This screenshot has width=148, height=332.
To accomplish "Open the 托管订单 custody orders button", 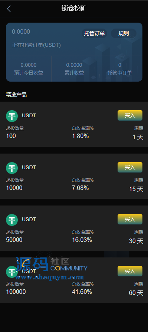I will point(94,33).
